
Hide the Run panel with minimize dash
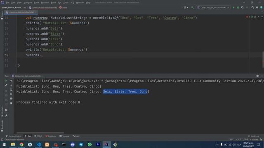click(x=262, y=76)
